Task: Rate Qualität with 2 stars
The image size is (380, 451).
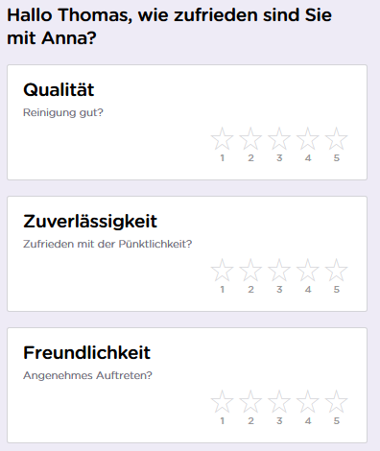Action: tap(250, 138)
